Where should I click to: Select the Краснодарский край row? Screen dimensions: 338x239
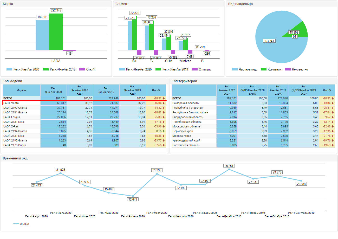[253, 140]
